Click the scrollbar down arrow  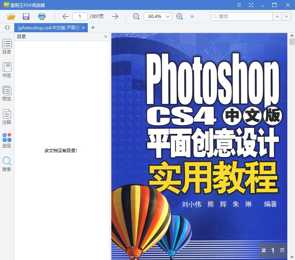(x=292, y=257)
